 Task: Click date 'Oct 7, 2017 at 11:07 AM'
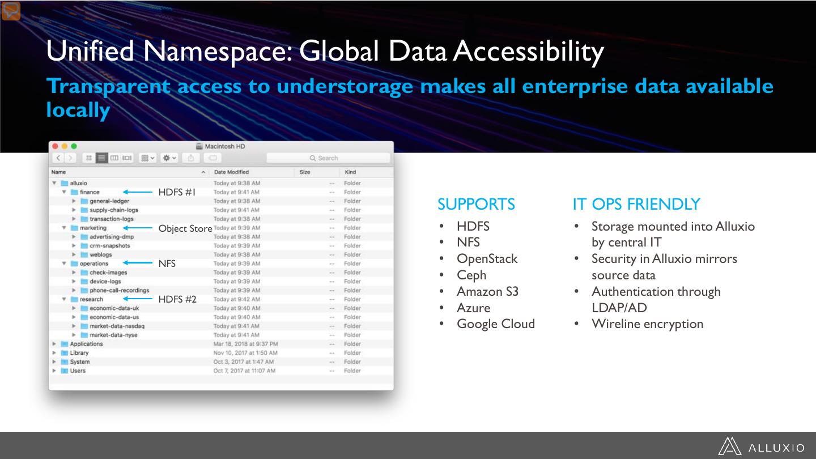(x=245, y=371)
